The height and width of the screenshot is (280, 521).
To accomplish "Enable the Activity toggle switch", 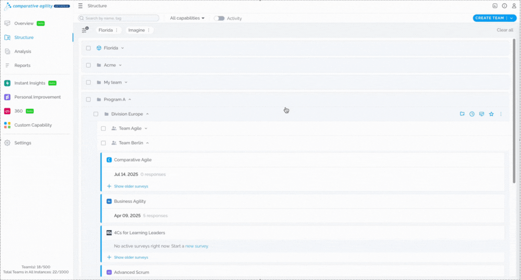I will pos(219,18).
